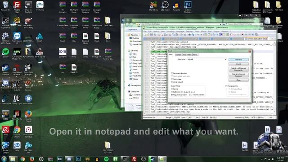
Task: Open the Rocket League desktop shortcut
Action: [5, 148]
